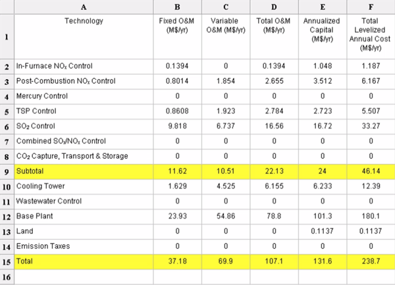Click the Annualized Capital (M$/yr) header cell
This screenshot has height=285, width=395.
click(x=323, y=37)
